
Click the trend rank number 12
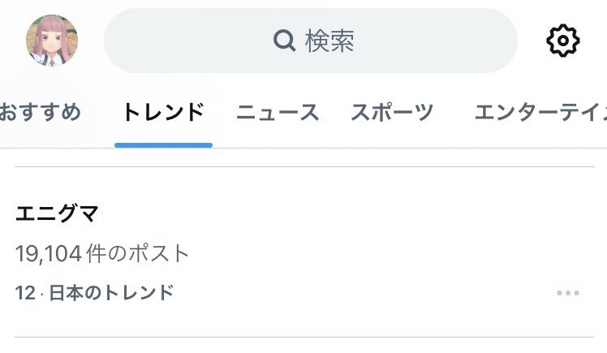coord(24,293)
